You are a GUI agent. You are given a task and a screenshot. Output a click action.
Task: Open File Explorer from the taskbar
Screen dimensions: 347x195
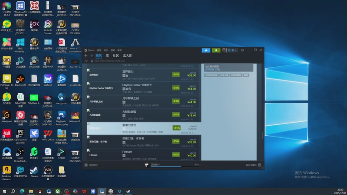[31, 191]
